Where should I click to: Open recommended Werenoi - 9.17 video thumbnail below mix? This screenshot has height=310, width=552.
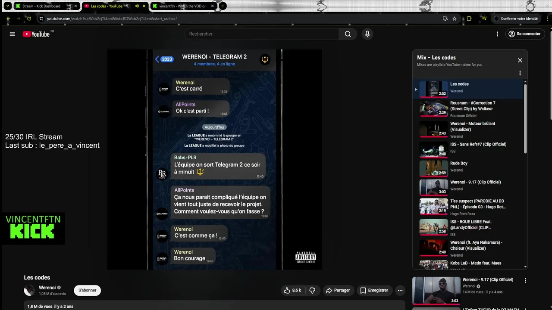(x=436, y=290)
